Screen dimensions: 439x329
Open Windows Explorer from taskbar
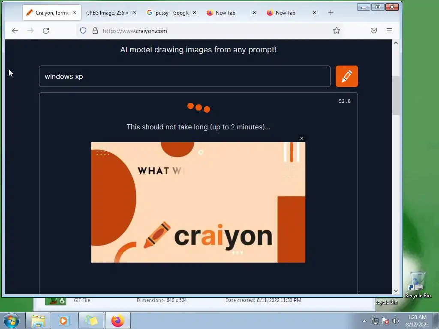point(38,320)
